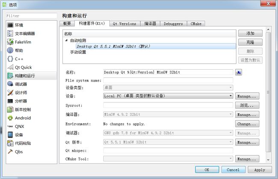Select the FakeVim category icon
Image resolution: width=278 pixels, height=179 pixels.
10,42
